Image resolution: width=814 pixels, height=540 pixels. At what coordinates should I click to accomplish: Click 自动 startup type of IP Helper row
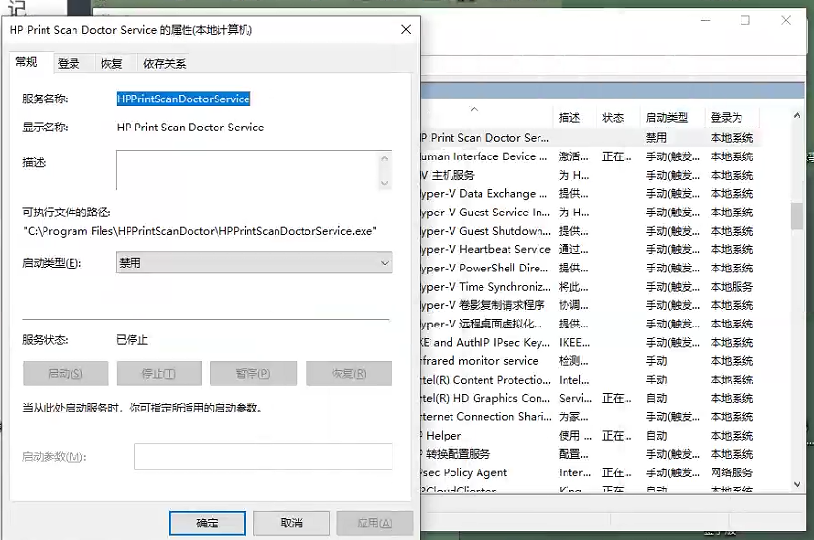[x=656, y=436]
